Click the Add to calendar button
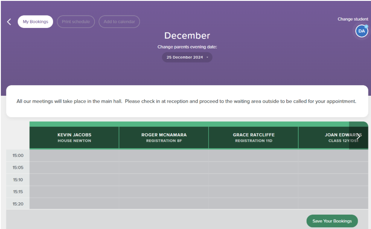 coord(119,22)
